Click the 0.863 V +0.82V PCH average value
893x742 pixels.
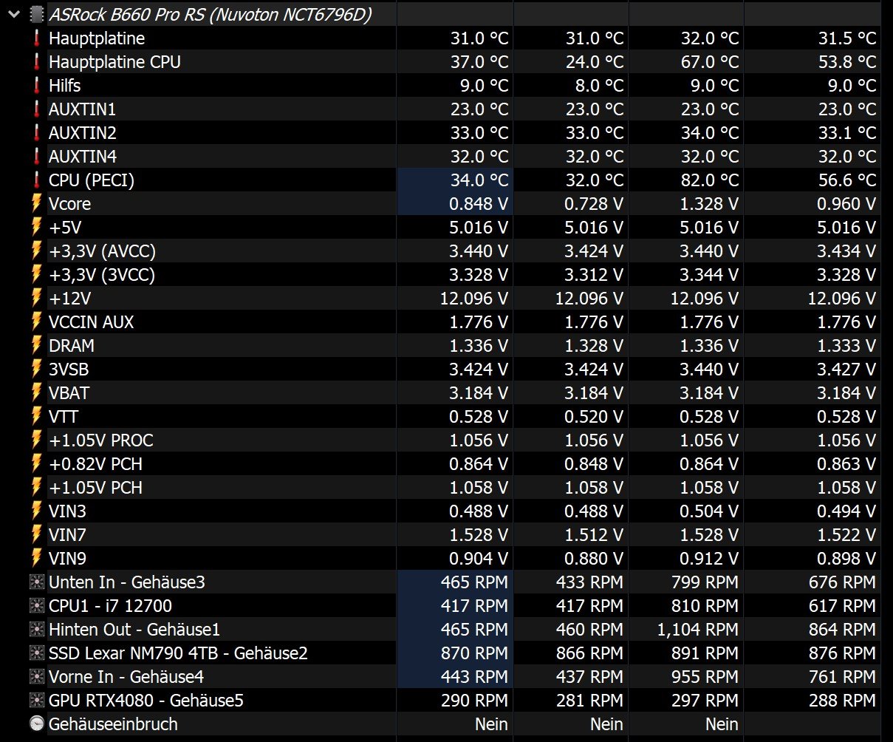(847, 464)
